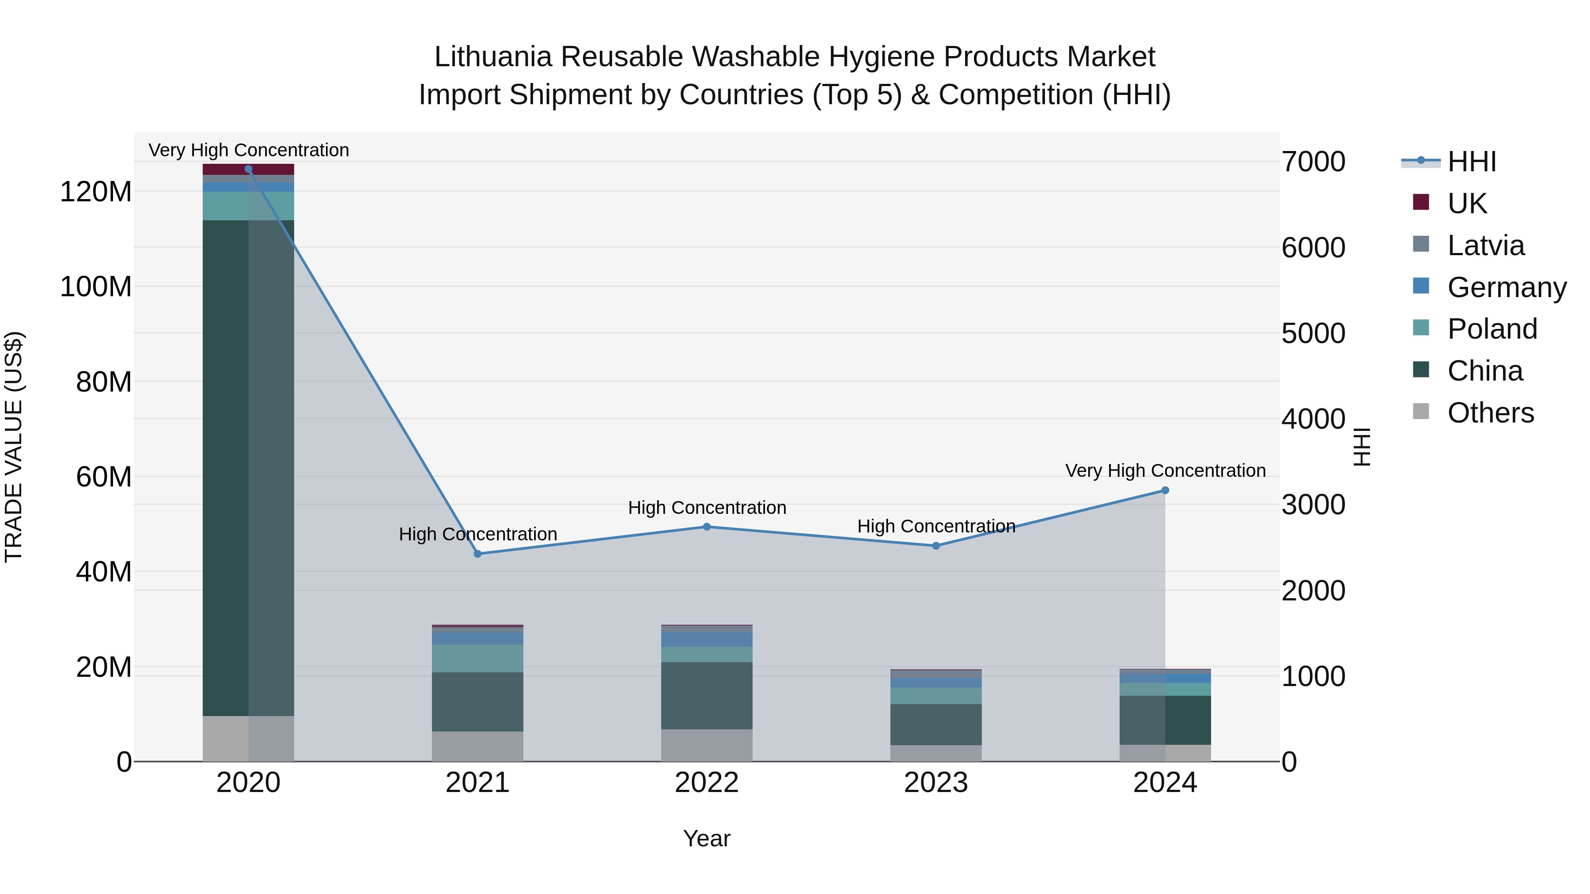Click the 7000 HHI axis tick label
Viewport: 1590px width, 894px height.
[1314, 162]
